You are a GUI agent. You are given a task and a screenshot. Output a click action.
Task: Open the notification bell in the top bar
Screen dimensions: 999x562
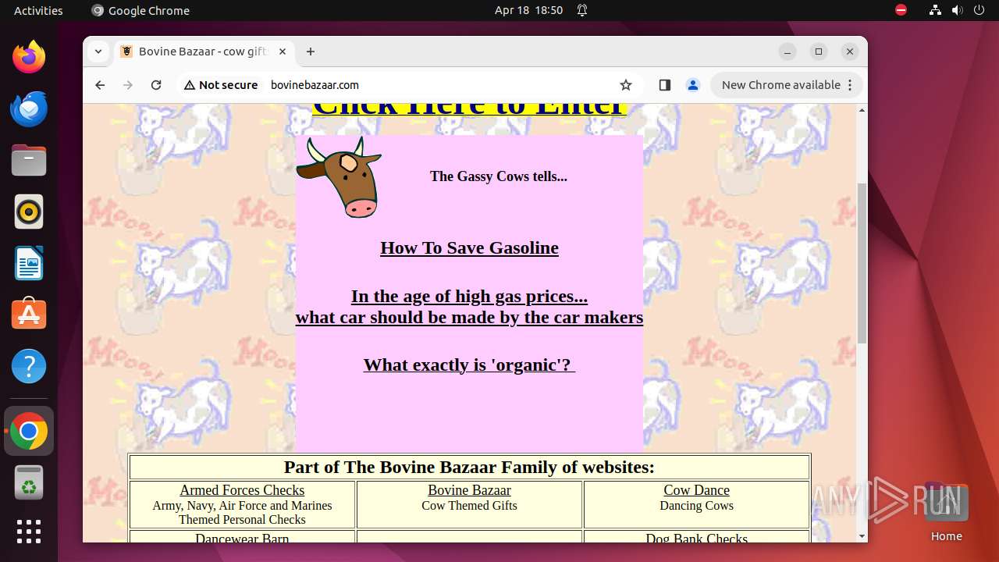coord(582,10)
